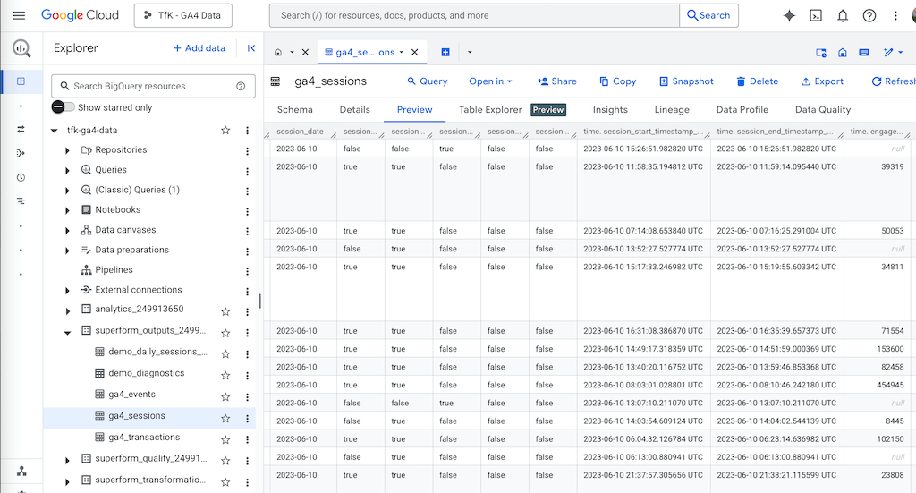Open dropdown arrow on ga4_sessions tab
The image size is (916, 493).
tap(402, 52)
